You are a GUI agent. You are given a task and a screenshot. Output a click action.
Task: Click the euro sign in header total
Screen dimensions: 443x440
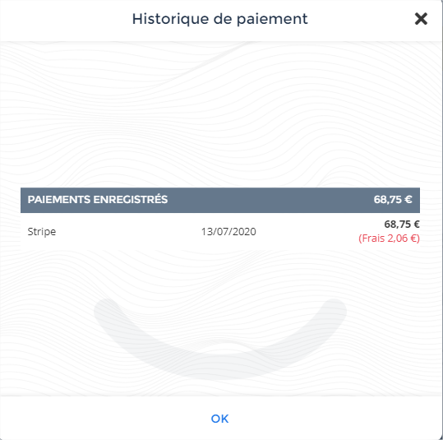[x=408, y=200]
